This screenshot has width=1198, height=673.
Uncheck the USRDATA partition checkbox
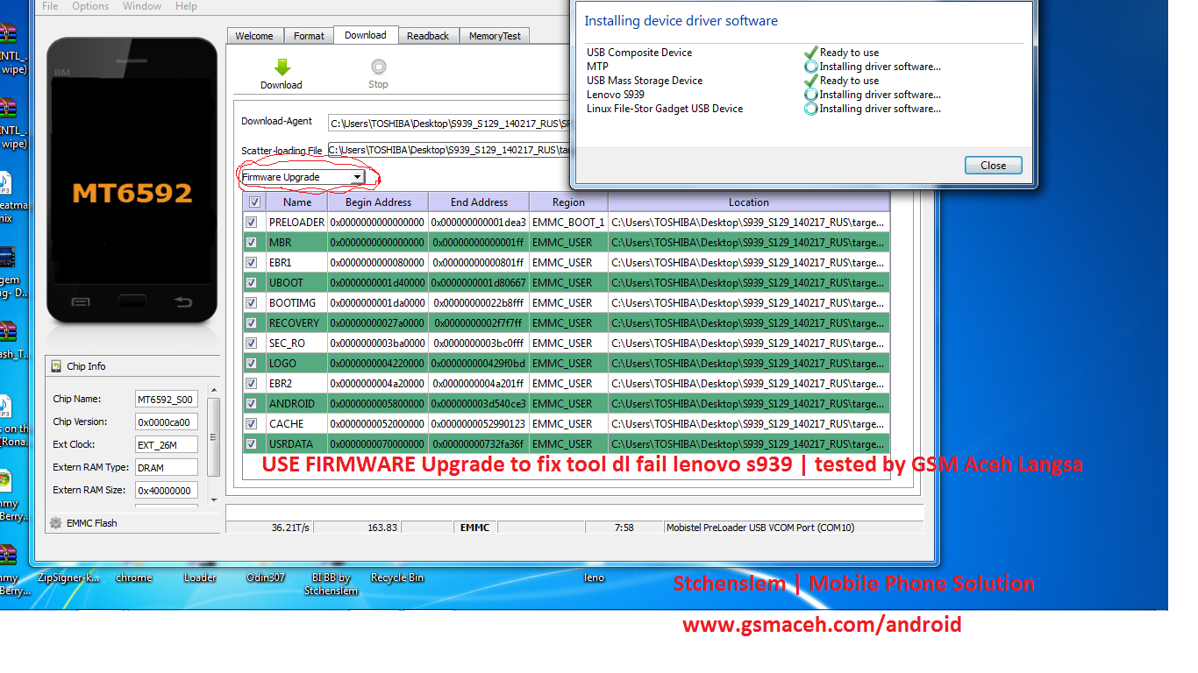(x=252, y=444)
